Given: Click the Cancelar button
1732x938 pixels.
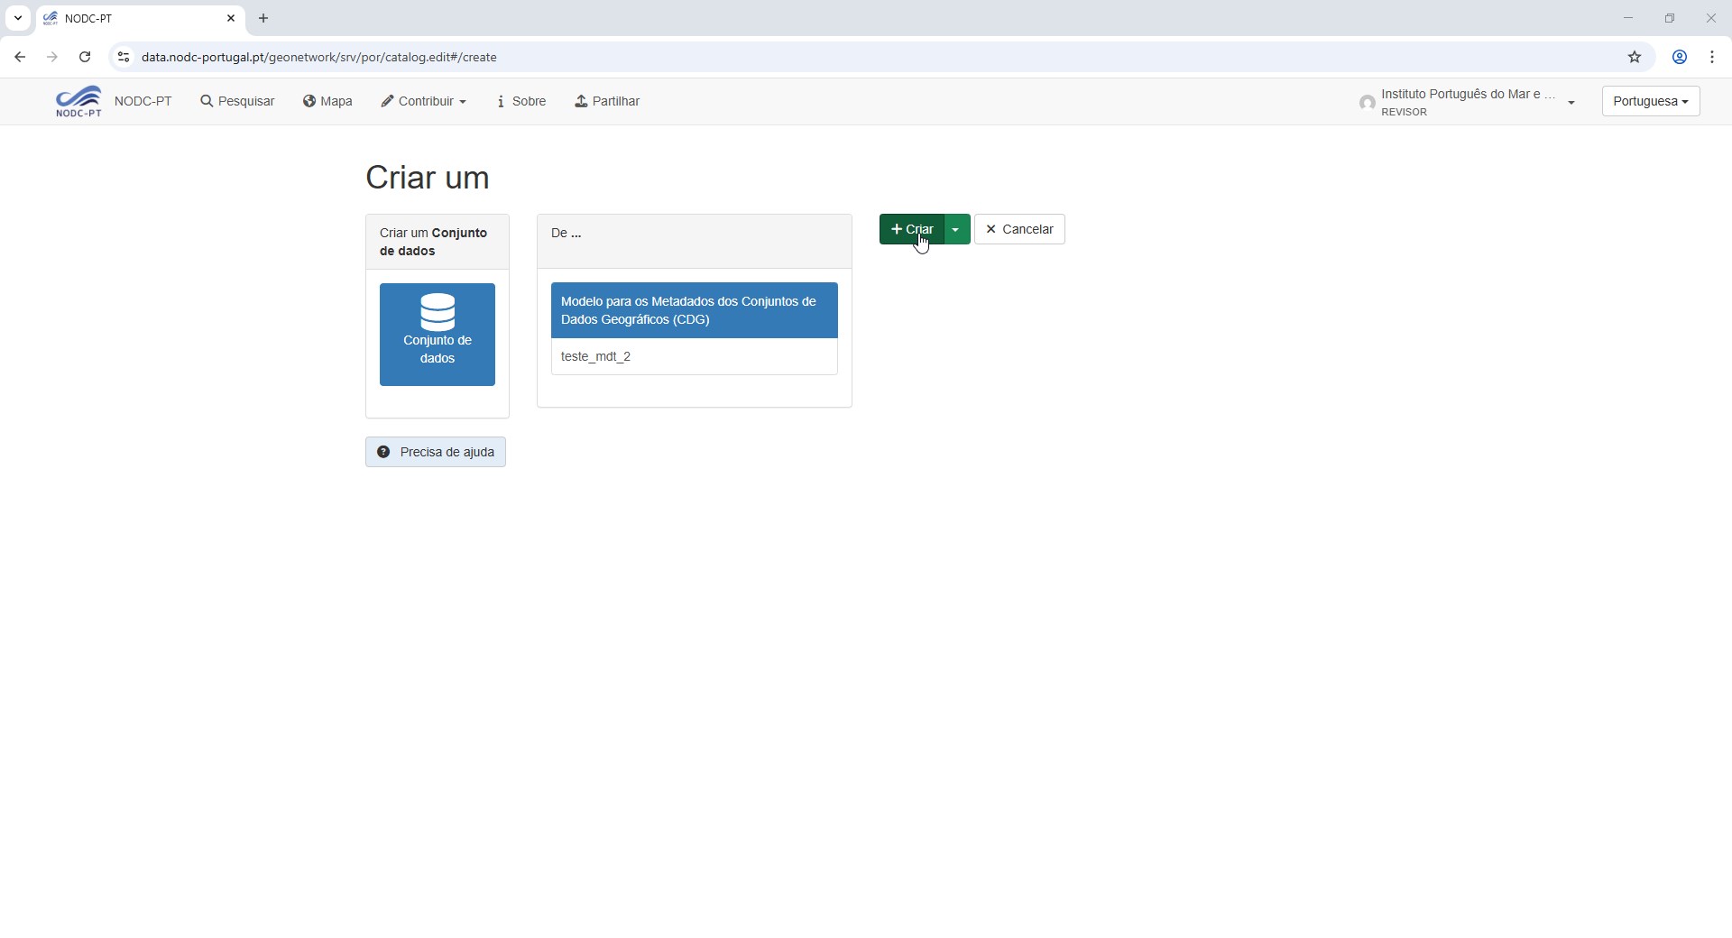Looking at the screenshot, I should [1019, 229].
